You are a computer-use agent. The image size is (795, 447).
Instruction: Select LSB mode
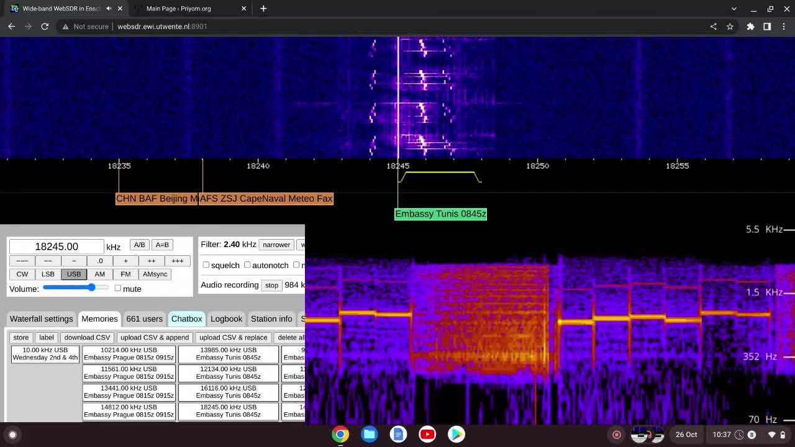(48, 274)
